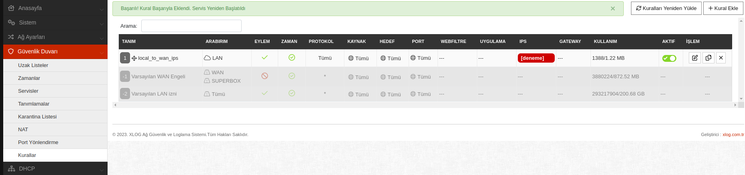Collapse the Güvenlik Duvarı section chevron
Image resolution: width=745 pixels, height=175 pixels.
(x=102, y=52)
